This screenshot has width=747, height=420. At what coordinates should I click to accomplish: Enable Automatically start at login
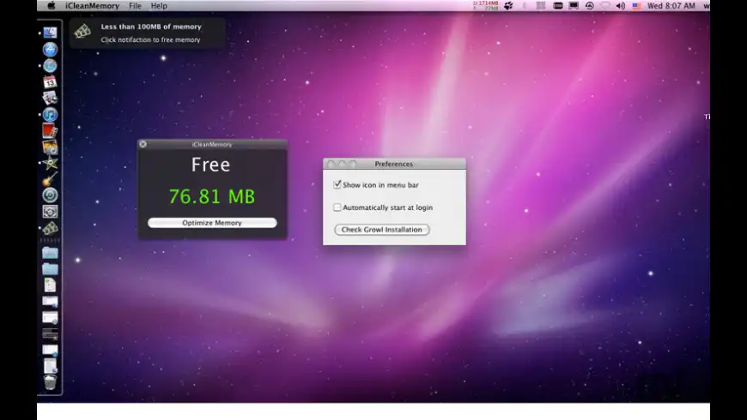(337, 207)
